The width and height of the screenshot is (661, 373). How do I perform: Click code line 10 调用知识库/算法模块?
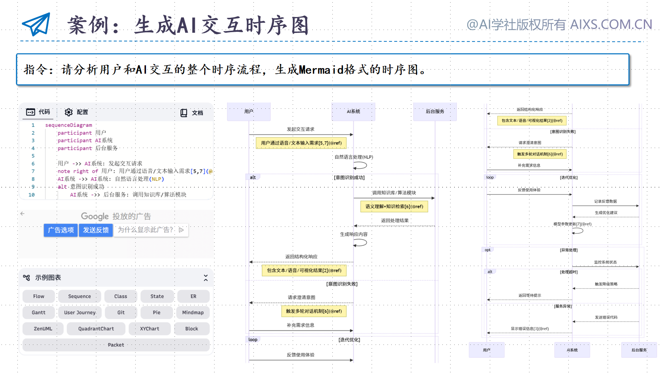(x=128, y=195)
